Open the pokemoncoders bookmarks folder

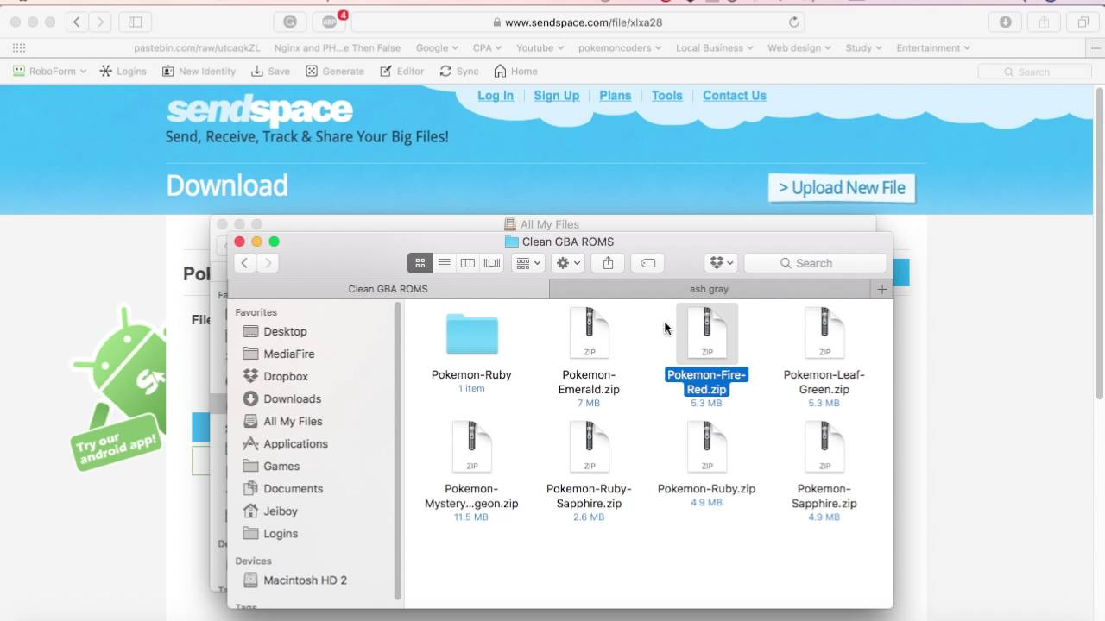[x=619, y=48]
